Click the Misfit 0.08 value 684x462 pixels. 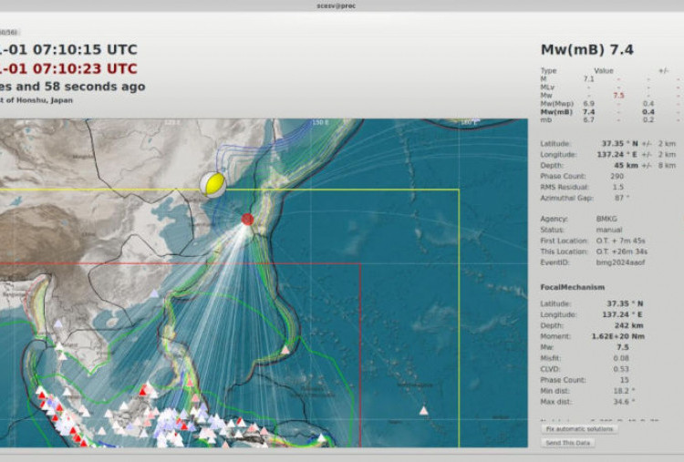(x=621, y=358)
